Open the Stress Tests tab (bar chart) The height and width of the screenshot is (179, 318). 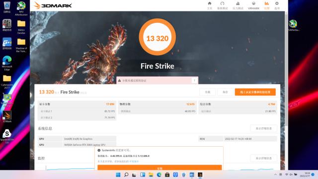[x=238, y=5]
